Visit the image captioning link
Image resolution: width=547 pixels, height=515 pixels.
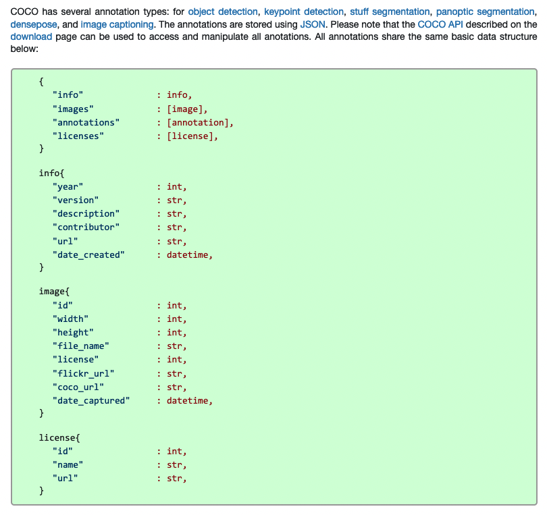[x=117, y=25]
